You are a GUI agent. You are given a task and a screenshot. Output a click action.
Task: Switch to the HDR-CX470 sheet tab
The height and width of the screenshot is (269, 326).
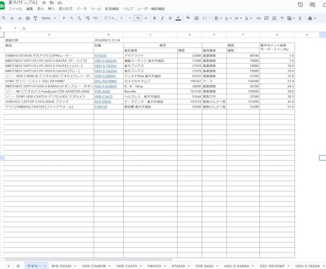(127, 266)
